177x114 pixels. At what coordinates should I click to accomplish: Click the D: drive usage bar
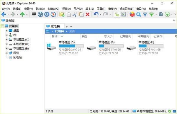[111, 46]
